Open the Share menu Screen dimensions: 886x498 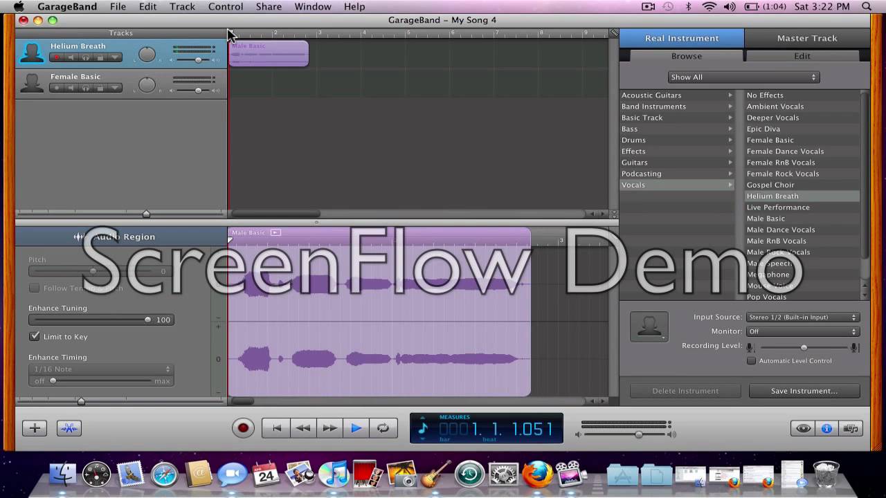[269, 7]
